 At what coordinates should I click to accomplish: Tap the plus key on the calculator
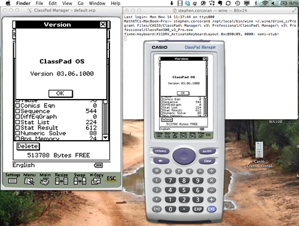212,199
